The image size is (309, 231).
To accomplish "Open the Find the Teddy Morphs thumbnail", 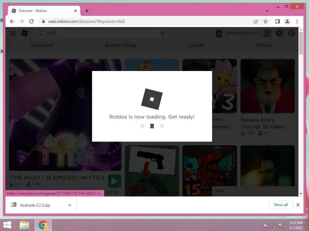I will 210,171.
